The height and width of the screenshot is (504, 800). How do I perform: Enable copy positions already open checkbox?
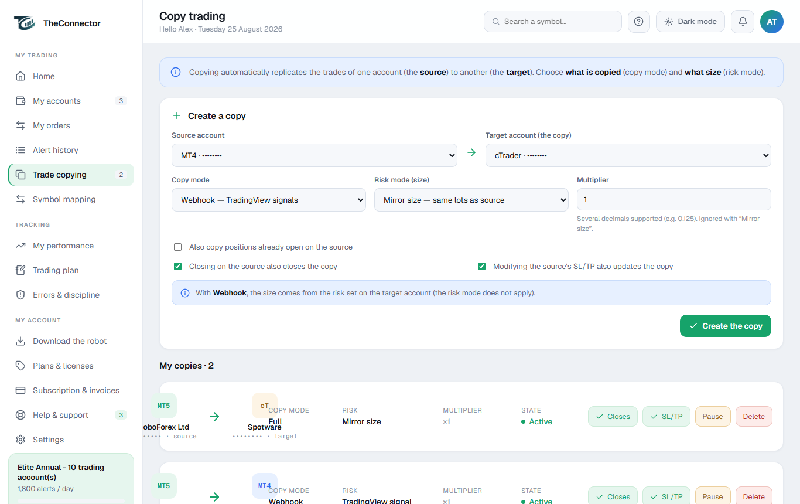[x=178, y=247]
